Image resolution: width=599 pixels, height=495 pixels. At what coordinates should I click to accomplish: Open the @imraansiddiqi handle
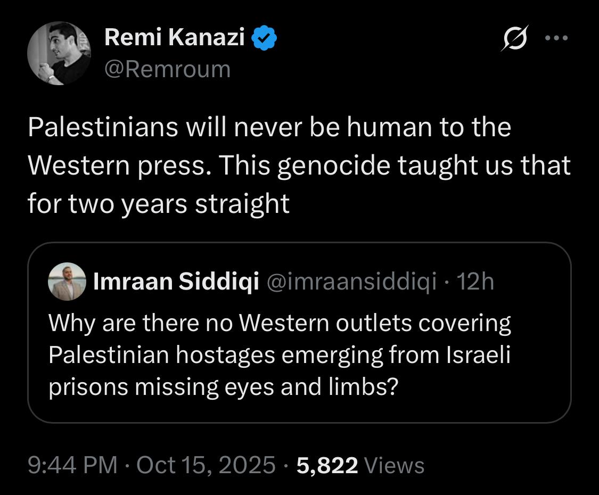point(351,282)
